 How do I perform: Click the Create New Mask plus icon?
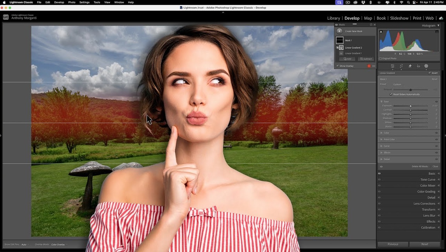pyautogui.click(x=339, y=31)
